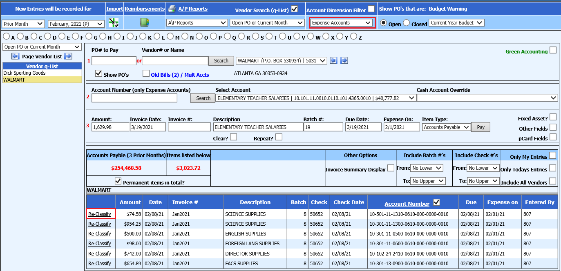Click Re-Classify for the $954.25 science supplies entry

[x=100, y=224]
